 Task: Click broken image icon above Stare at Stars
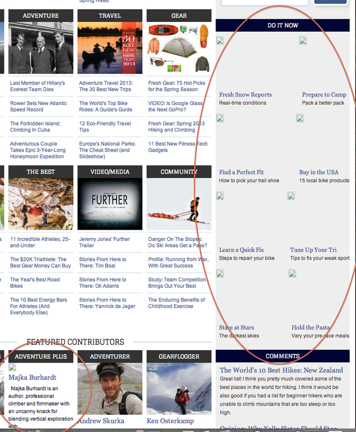[x=220, y=274]
